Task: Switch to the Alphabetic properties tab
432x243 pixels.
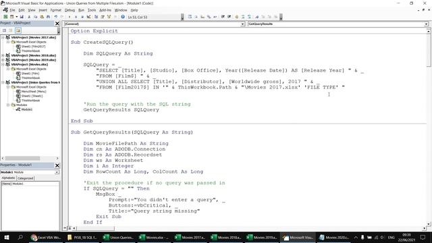Action: [x=9, y=178]
